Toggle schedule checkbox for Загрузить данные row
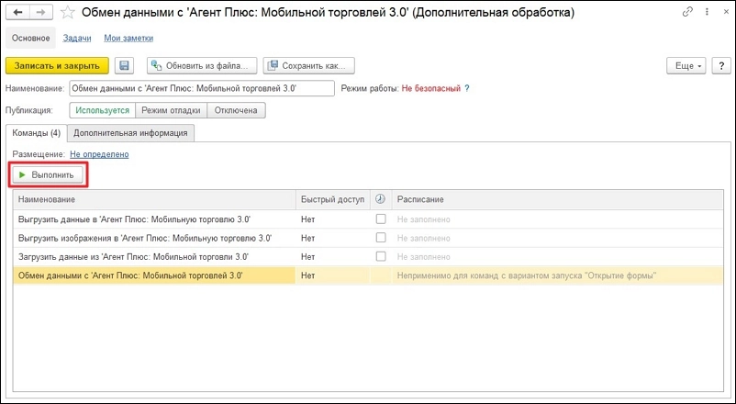 tap(381, 256)
